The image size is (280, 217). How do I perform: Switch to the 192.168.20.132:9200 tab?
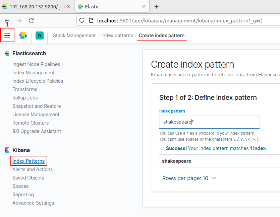[x=36, y=7]
